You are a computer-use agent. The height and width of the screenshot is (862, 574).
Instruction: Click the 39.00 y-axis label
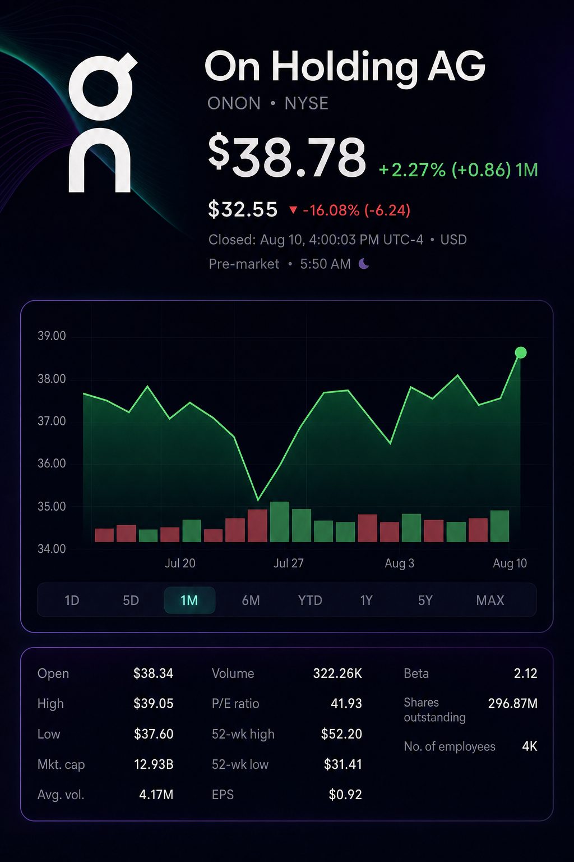tap(52, 336)
